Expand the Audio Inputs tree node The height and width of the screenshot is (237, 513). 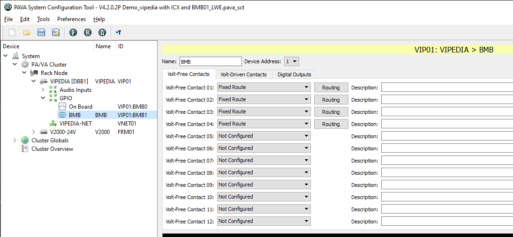[x=43, y=90]
